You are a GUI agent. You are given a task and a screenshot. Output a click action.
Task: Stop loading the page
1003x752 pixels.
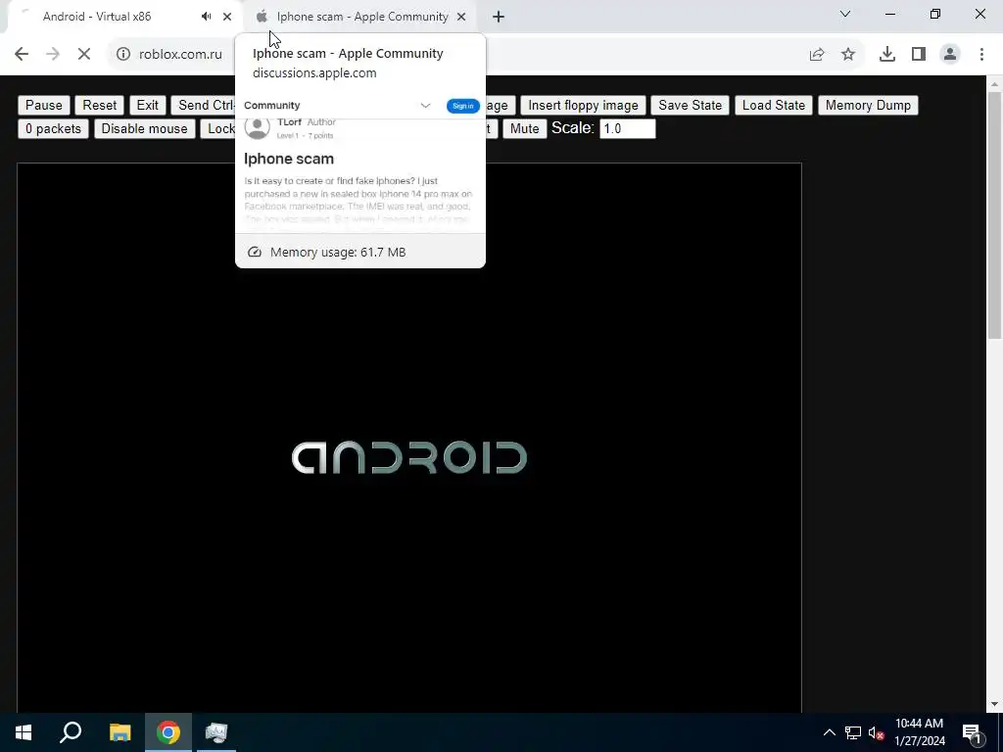84,54
